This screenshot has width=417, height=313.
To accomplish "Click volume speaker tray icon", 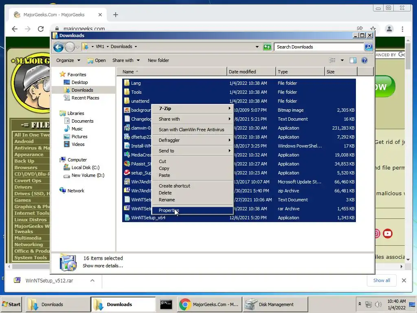I will click(x=378, y=304).
